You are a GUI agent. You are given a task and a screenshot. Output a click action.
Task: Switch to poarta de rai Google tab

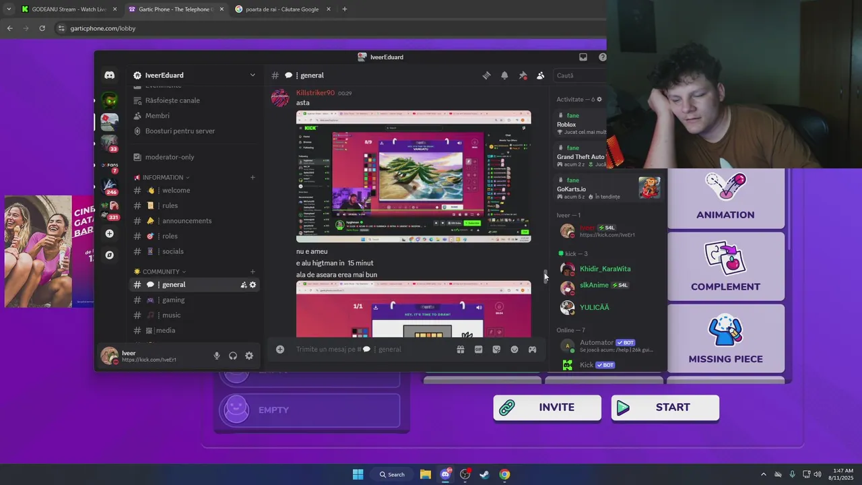(x=283, y=9)
